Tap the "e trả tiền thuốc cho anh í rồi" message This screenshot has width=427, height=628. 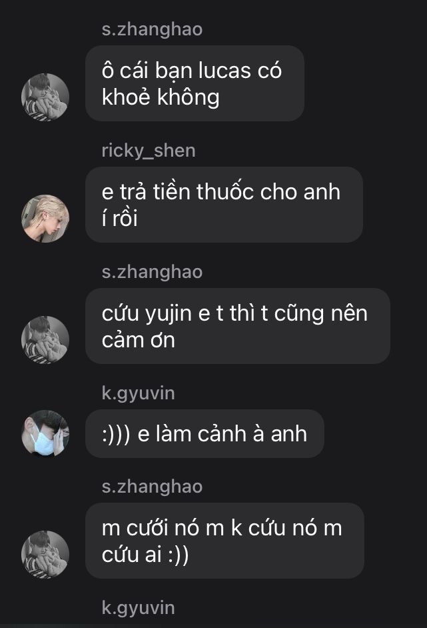(x=224, y=205)
